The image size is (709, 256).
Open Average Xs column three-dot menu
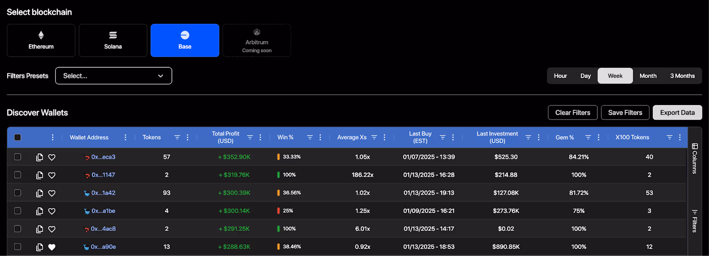384,137
